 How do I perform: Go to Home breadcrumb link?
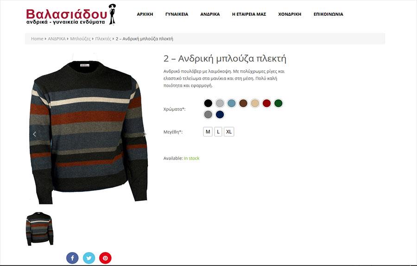pyautogui.click(x=37, y=39)
